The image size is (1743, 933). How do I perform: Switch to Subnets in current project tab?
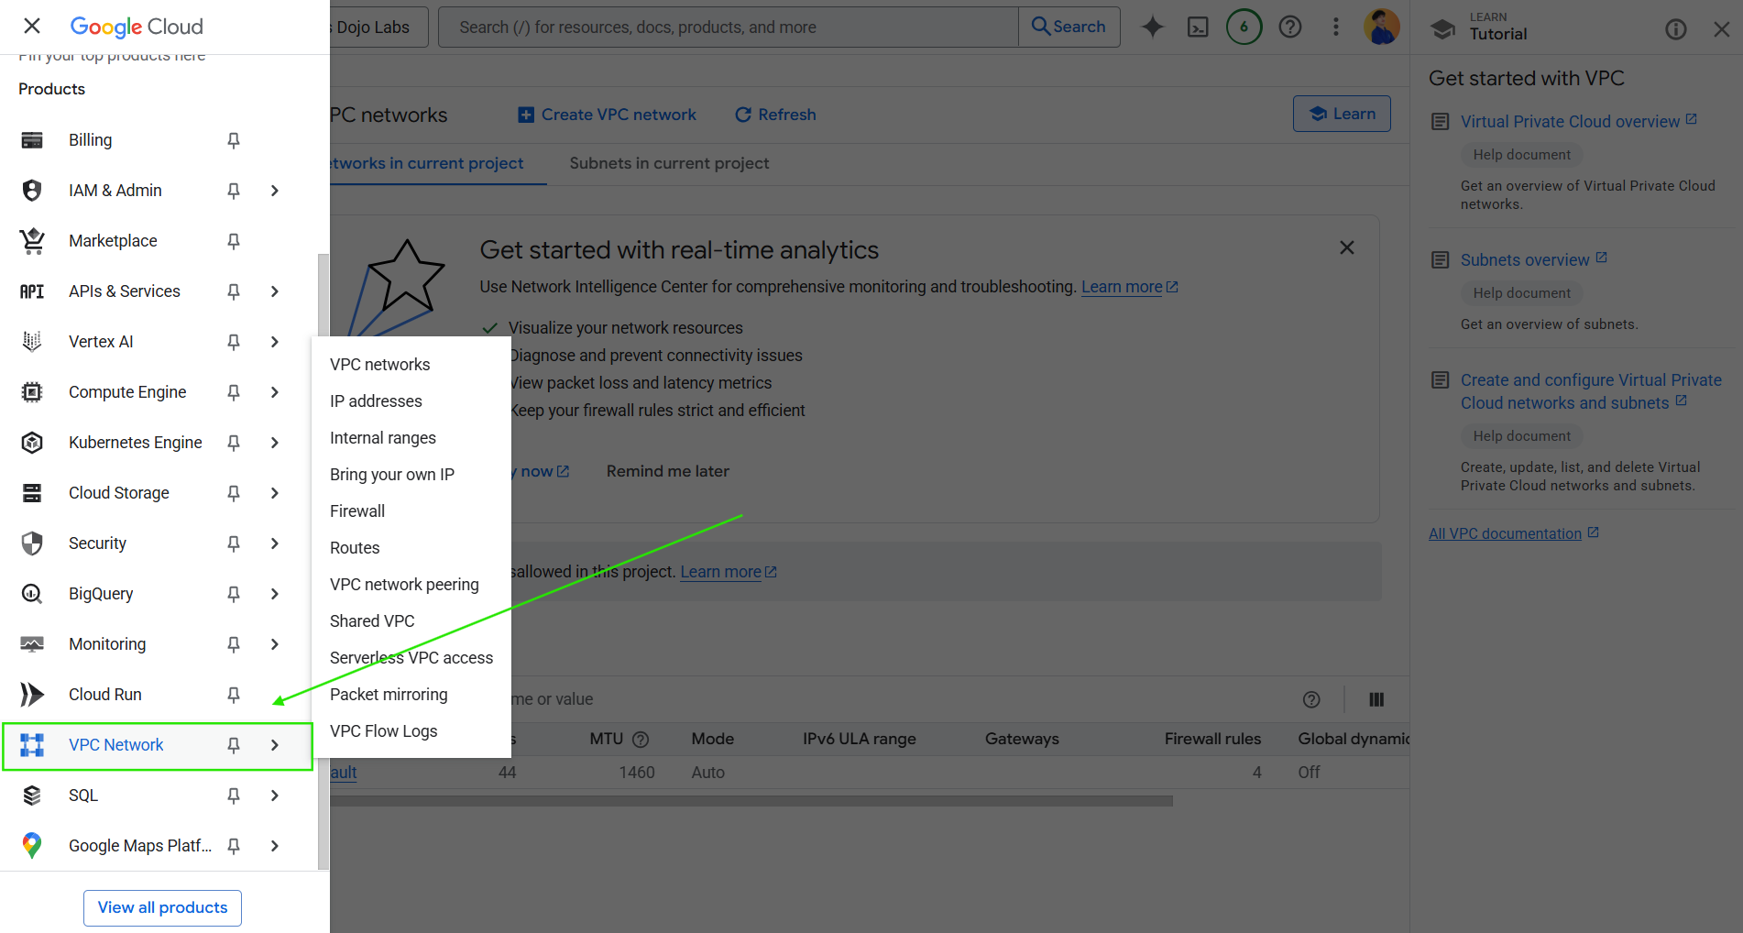click(669, 163)
